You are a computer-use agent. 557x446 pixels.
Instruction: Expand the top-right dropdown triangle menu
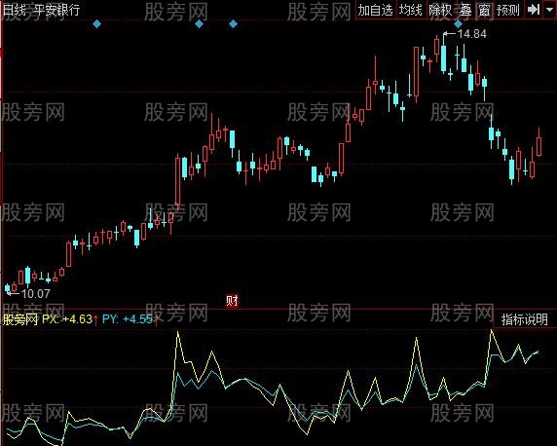coord(550,10)
